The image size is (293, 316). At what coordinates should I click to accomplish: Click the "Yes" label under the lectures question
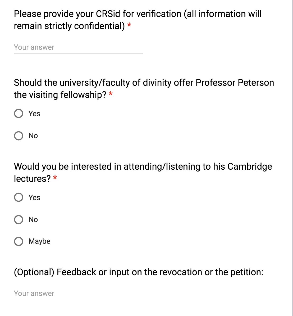pos(34,197)
